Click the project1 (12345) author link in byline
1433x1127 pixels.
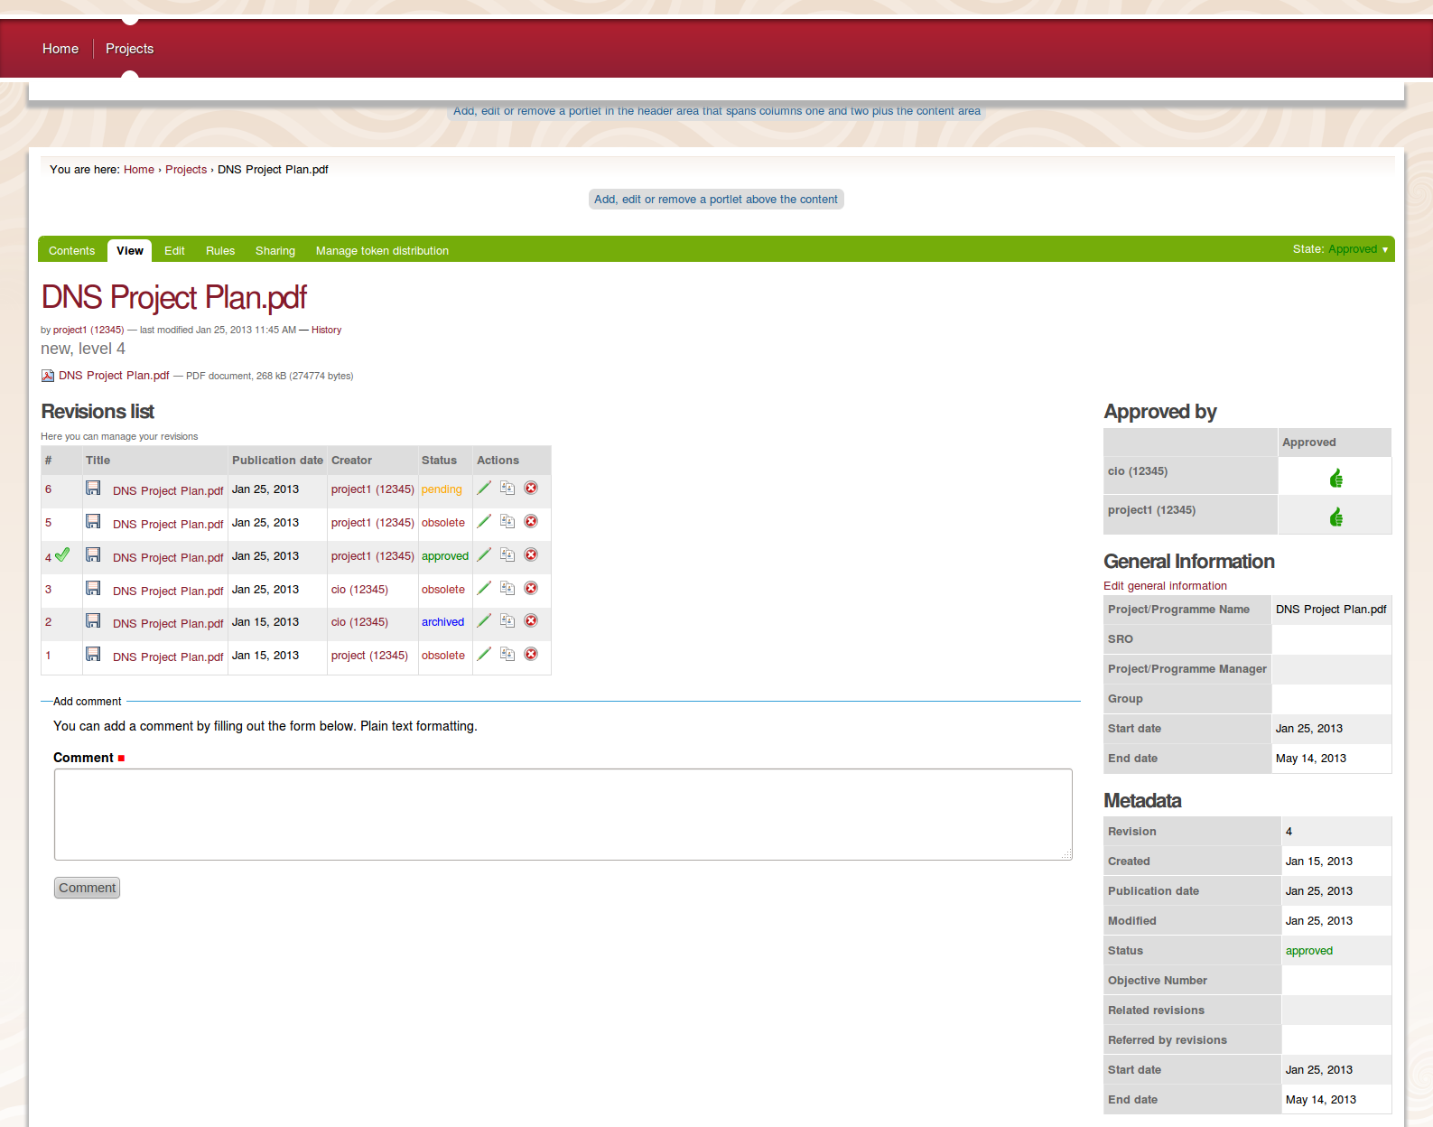tap(88, 331)
